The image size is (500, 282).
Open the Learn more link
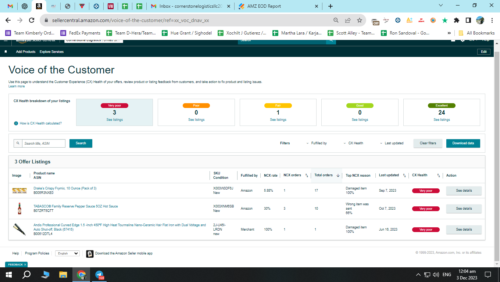click(17, 86)
